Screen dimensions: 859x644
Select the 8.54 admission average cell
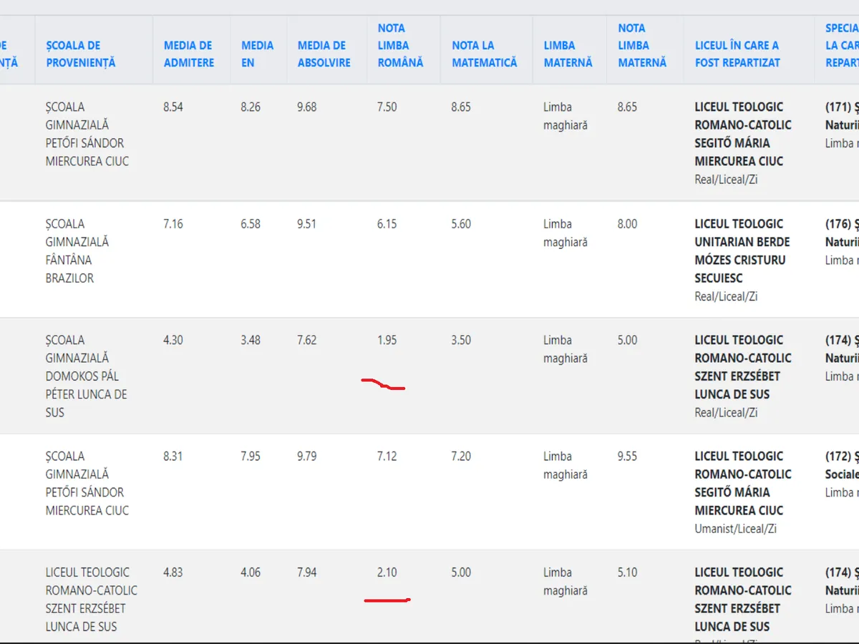point(173,107)
